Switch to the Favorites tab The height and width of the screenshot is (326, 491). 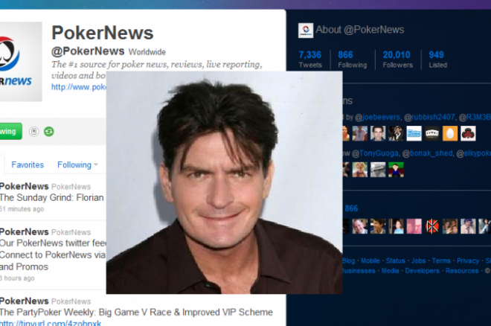pos(28,164)
